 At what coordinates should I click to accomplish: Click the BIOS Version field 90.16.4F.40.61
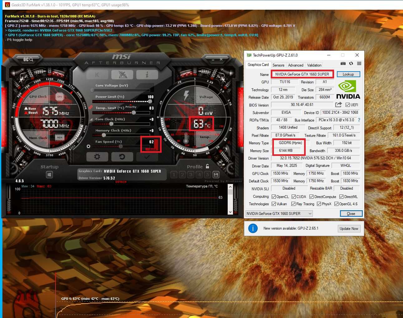pos(302,105)
